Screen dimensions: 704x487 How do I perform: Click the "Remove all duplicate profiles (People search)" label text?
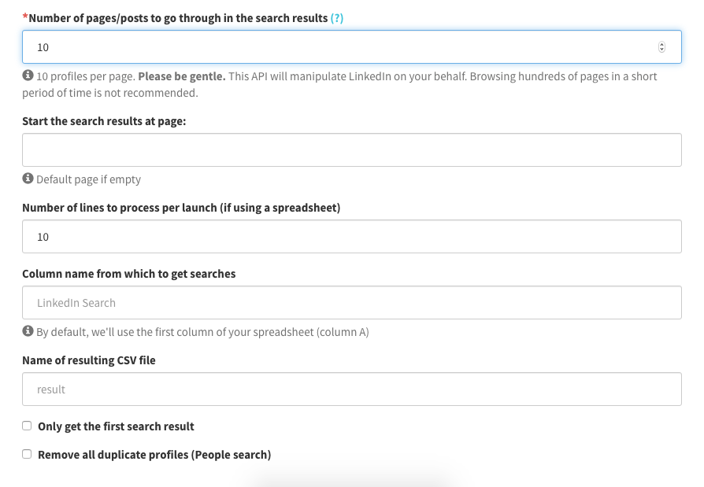tap(154, 455)
